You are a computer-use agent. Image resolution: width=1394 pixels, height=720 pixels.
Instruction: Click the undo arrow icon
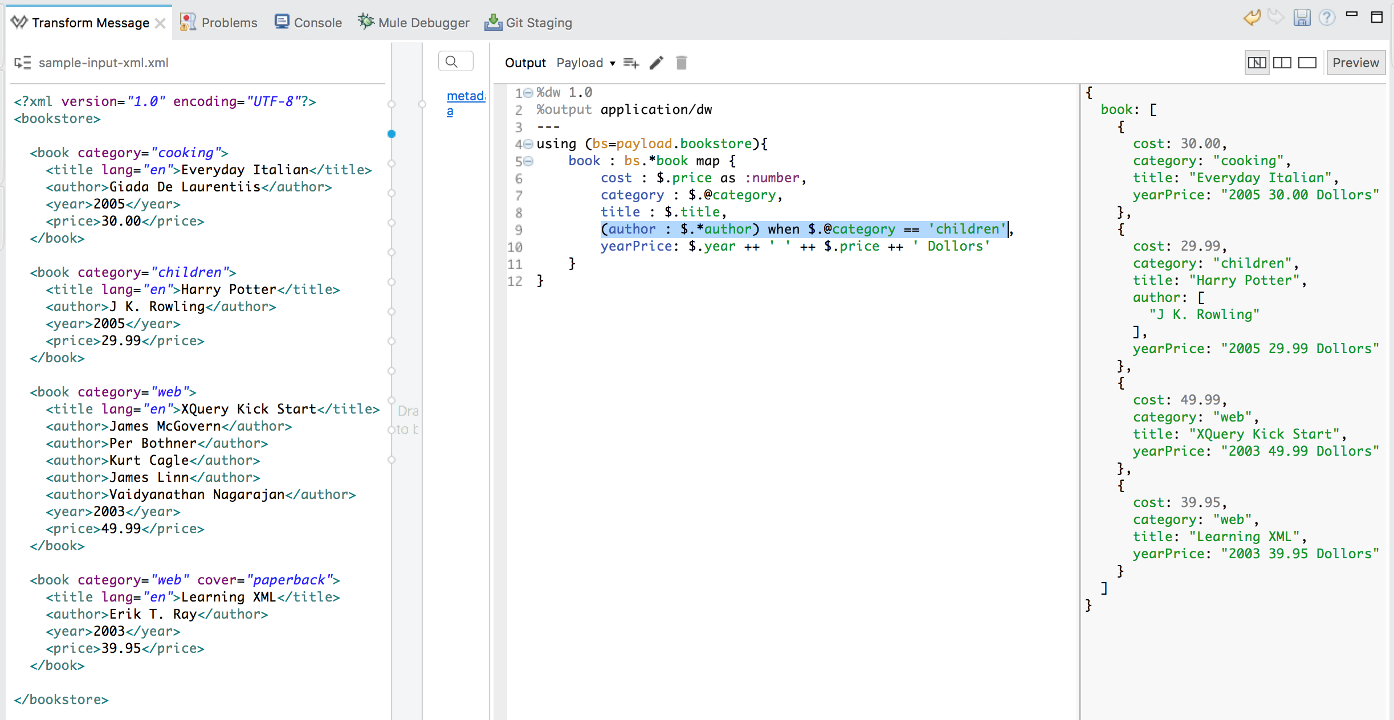(1252, 18)
